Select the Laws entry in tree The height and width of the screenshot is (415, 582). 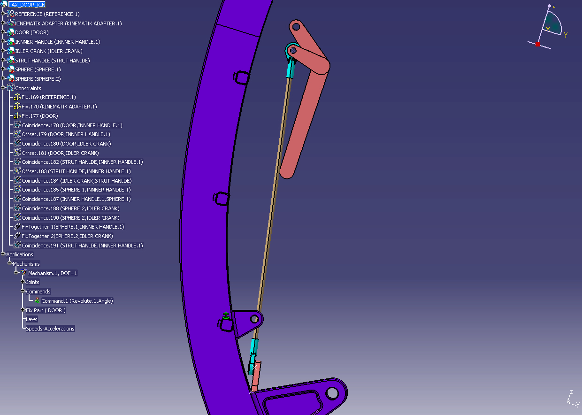[x=31, y=319]
